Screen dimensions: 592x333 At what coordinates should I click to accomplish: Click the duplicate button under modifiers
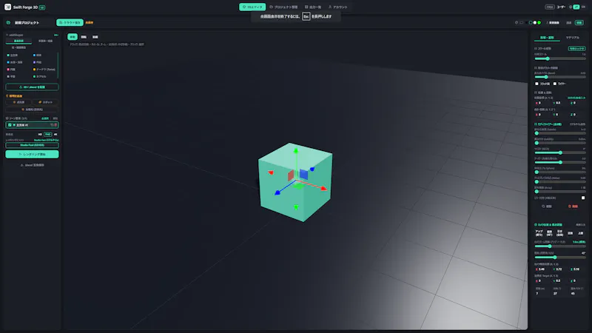547,206
